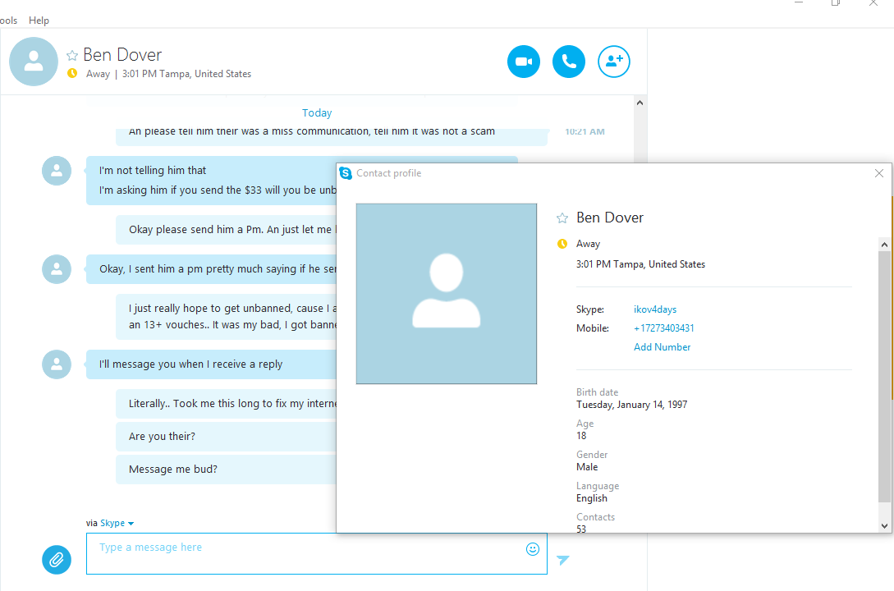Toggle favorite star next to chat header name
The width and height of the screenshot is (894, 591).
tap(72, 55)
